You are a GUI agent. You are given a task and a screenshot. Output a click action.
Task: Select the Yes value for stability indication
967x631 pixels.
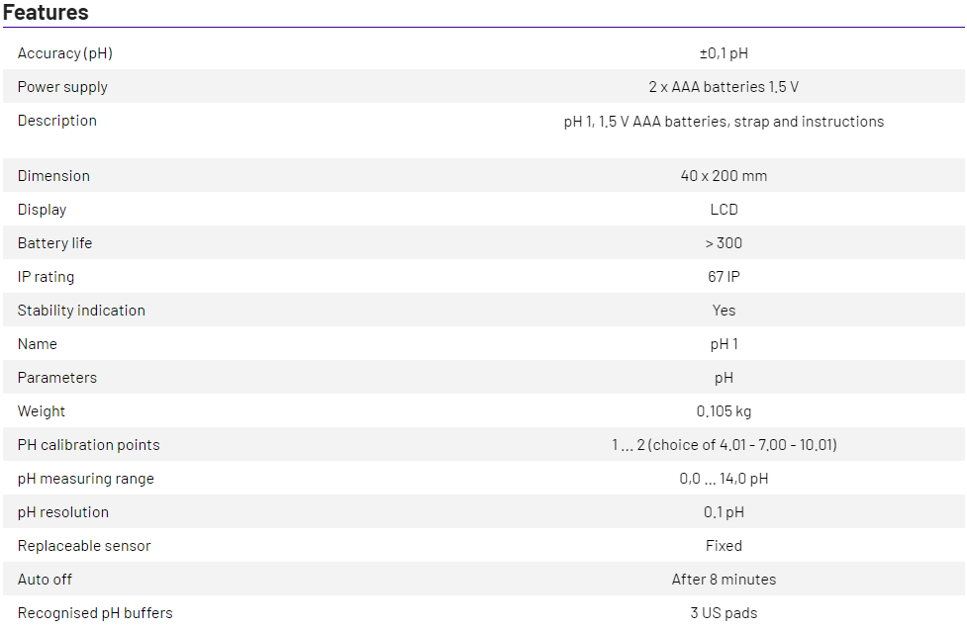(x=724, y=311)
